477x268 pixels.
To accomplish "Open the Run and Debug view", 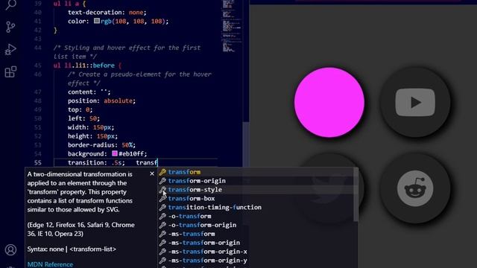I will click(10, 50).
